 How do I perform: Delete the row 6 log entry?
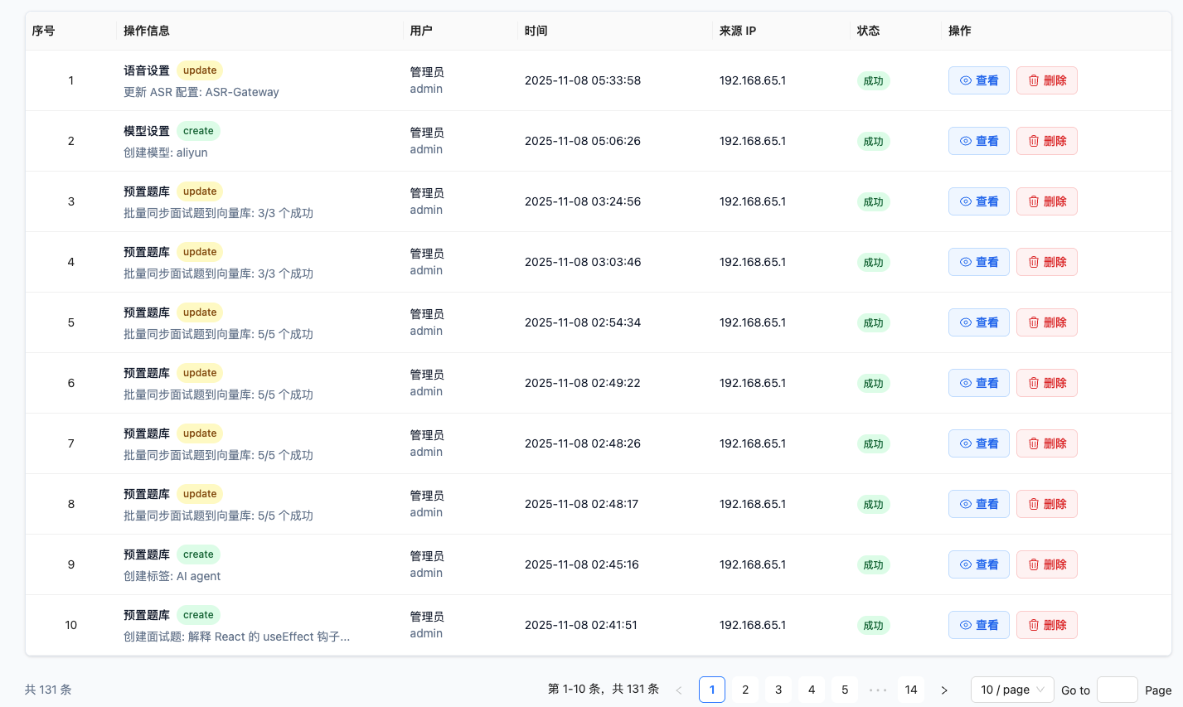click(x=1046, y=383)
